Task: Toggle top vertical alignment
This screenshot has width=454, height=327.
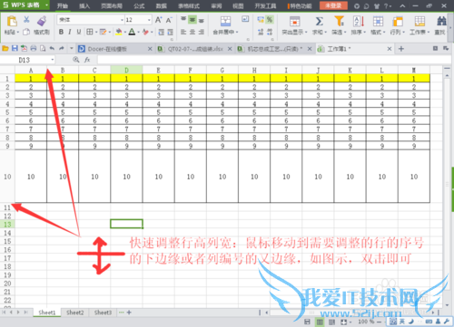Action: 183,20
